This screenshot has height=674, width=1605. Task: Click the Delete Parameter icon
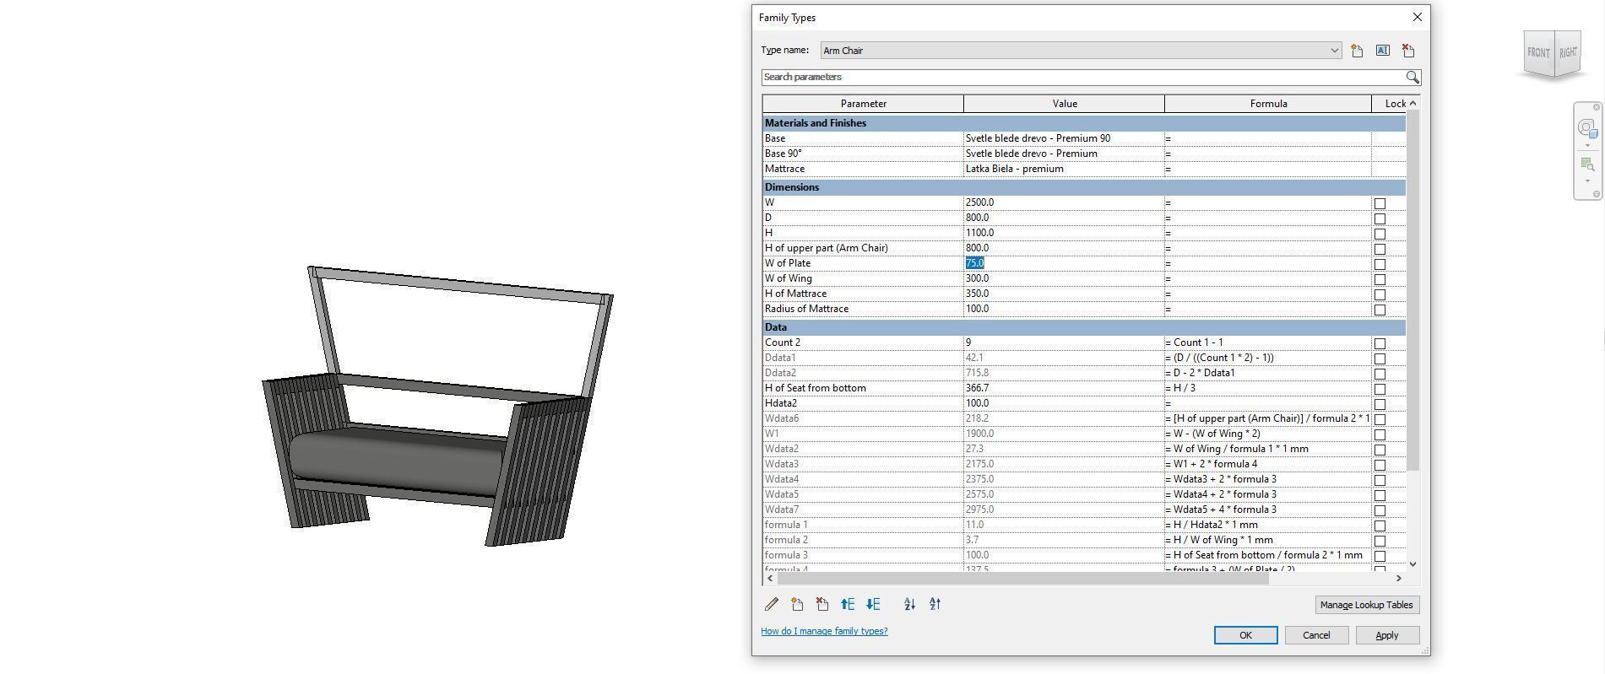822,604
